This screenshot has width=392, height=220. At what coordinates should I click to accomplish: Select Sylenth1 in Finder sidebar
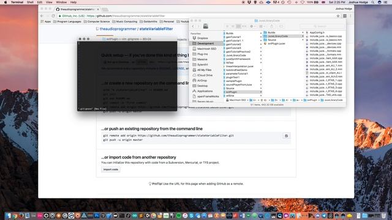(202, 65)
